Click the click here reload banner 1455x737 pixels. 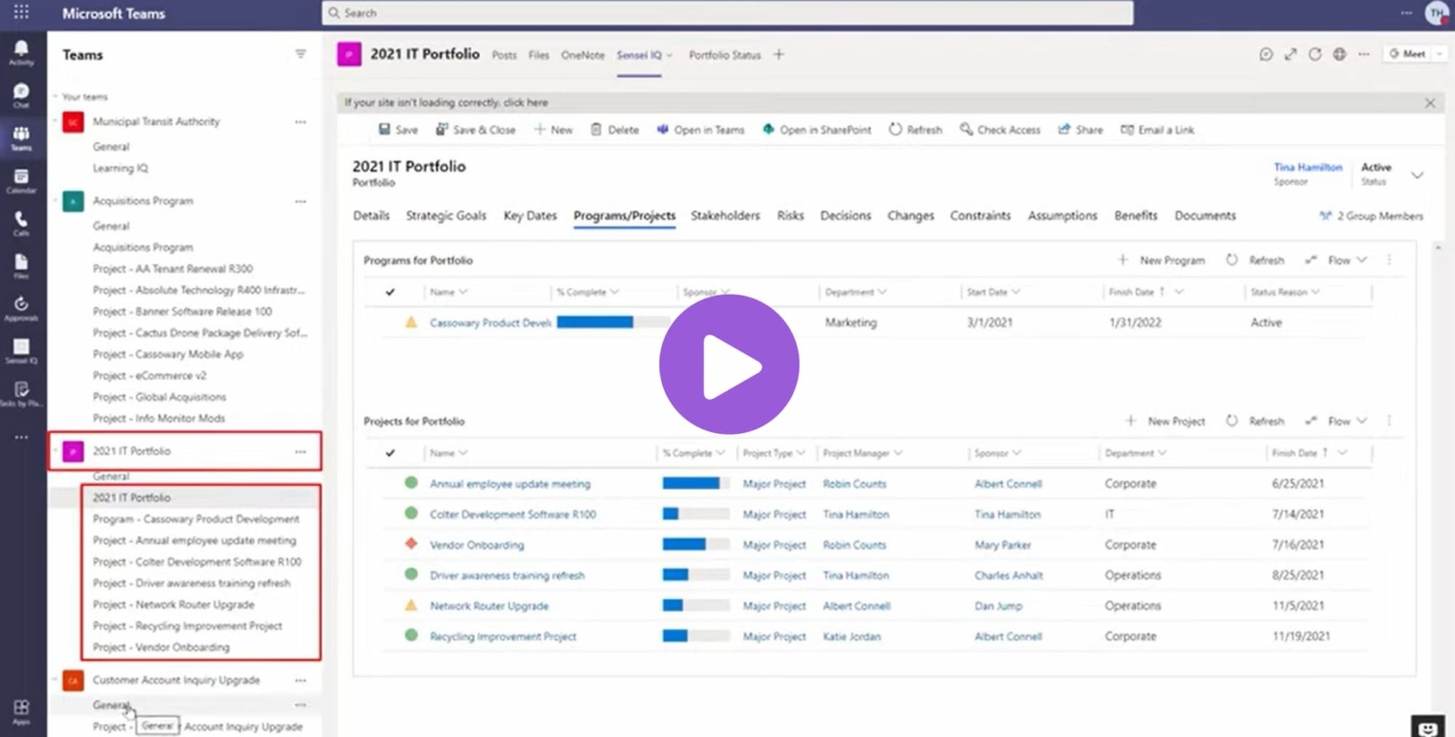click(526, 102)
